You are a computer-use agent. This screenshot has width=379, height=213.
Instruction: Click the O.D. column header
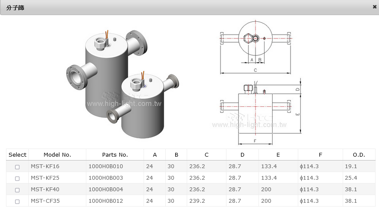click(x=358, y=155)
